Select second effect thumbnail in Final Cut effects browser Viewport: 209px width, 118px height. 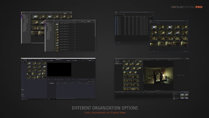click(x=186, y=95)
